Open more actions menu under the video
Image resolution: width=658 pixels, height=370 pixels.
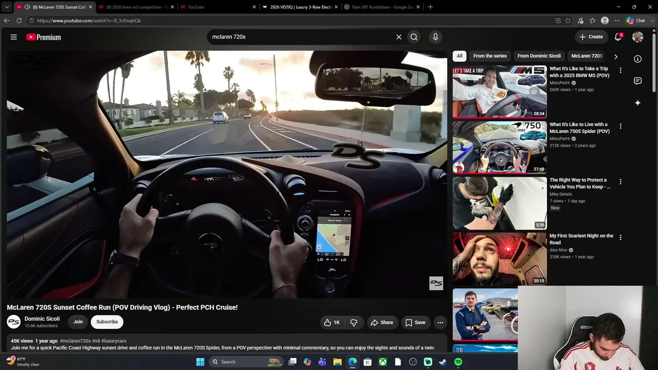(440, 323)
